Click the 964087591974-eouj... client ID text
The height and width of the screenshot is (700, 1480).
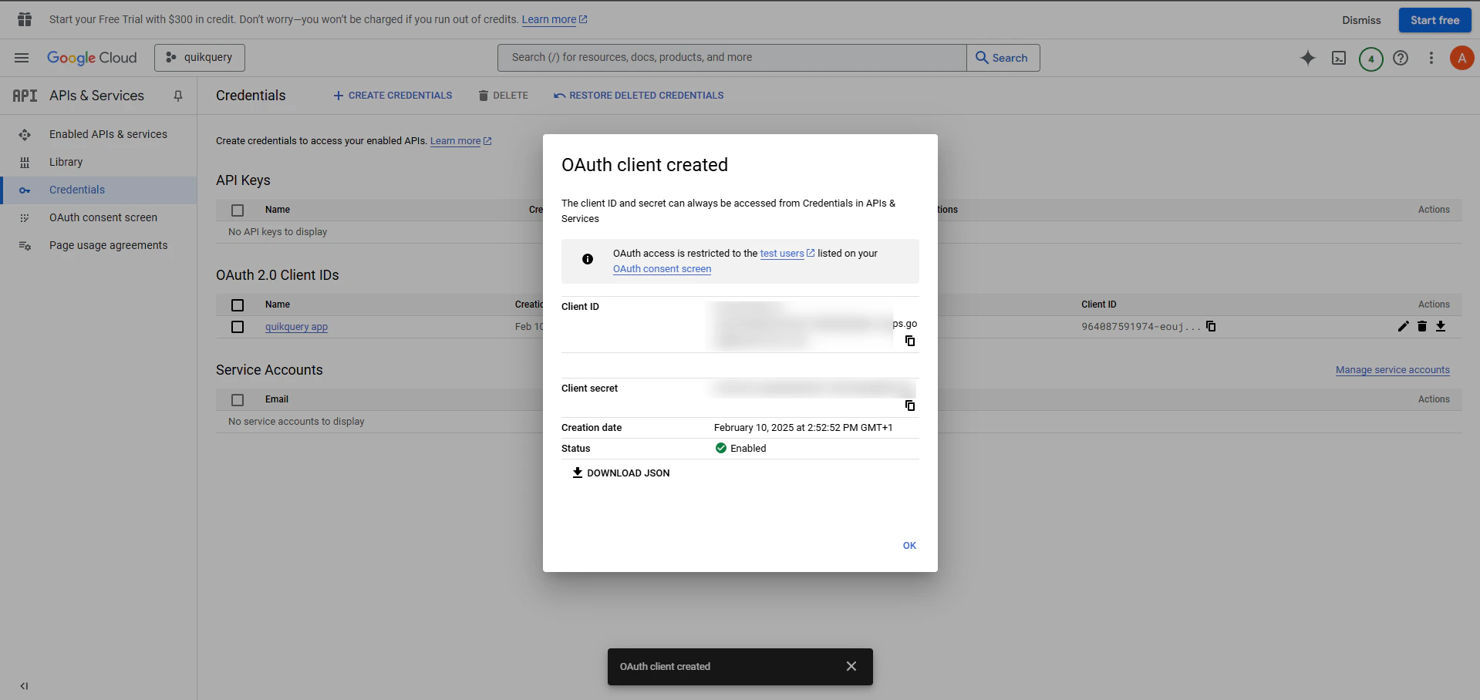(1141, 327)
